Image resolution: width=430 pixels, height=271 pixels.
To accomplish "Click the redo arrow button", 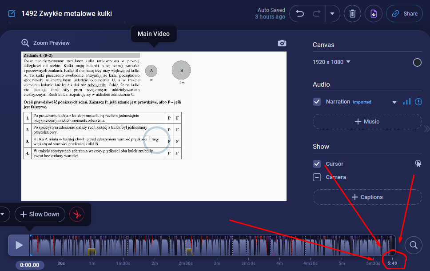I will point(316,13).
